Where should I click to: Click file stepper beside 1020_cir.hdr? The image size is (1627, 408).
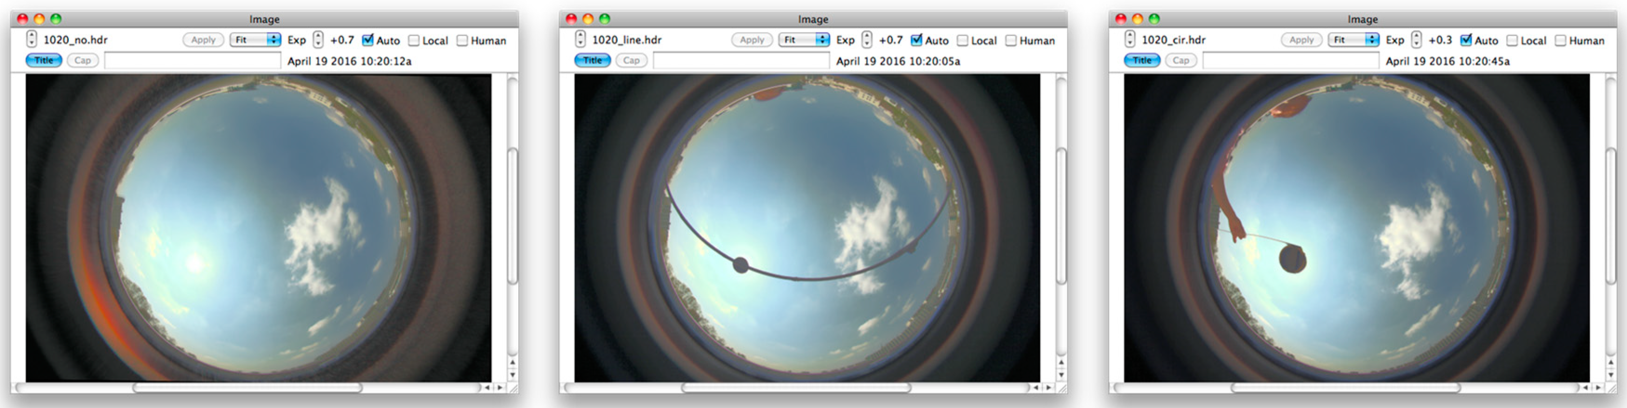pyautogui.click(x=1129, y=40)
